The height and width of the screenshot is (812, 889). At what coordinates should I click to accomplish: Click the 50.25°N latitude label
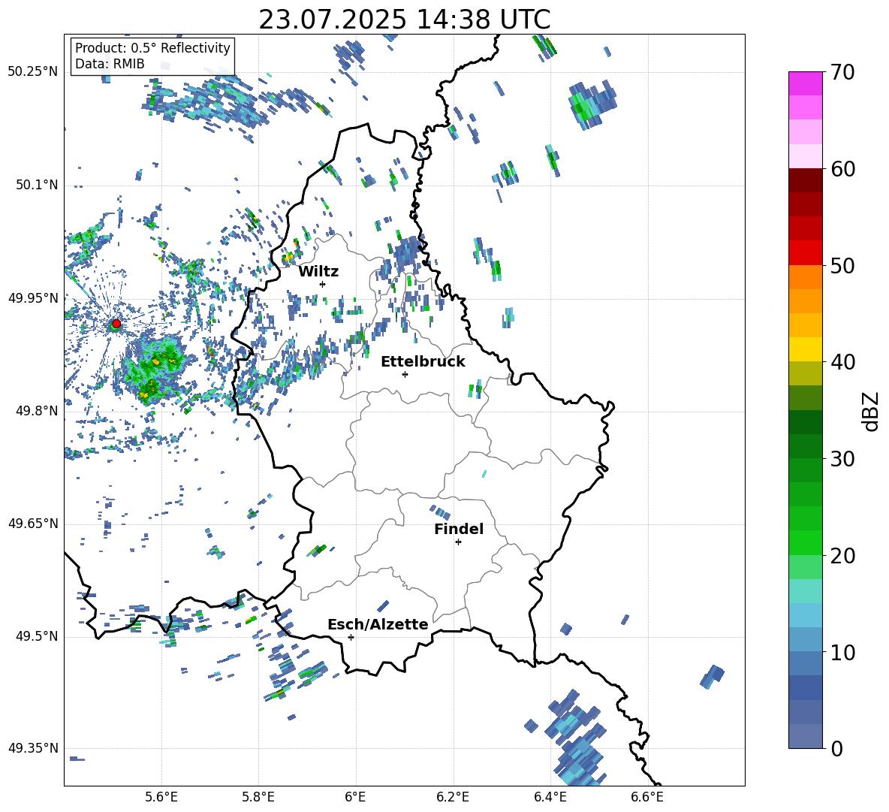(x=33, y=72)
